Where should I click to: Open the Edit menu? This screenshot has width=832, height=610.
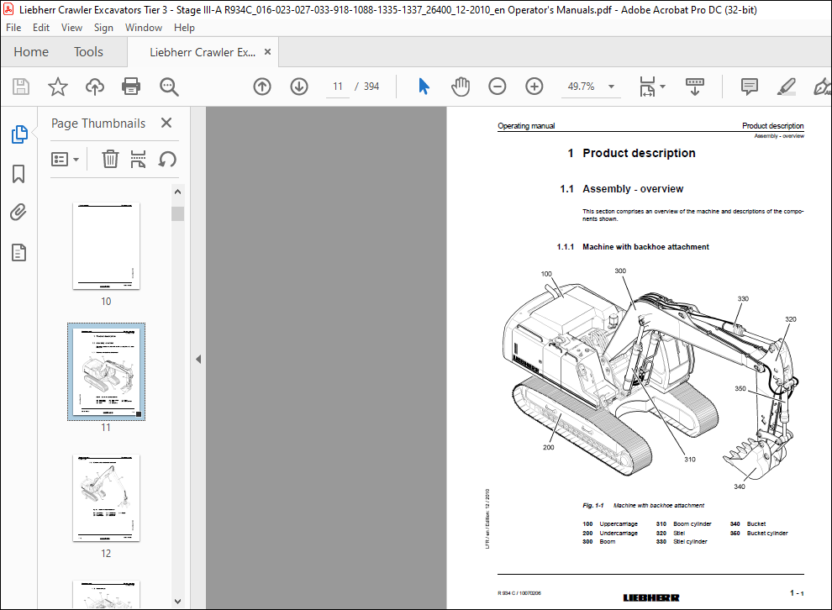(41, 28)
